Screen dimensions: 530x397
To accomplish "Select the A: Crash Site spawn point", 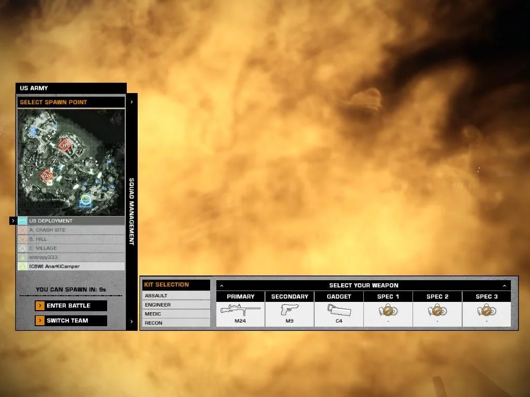I will 71,230.
